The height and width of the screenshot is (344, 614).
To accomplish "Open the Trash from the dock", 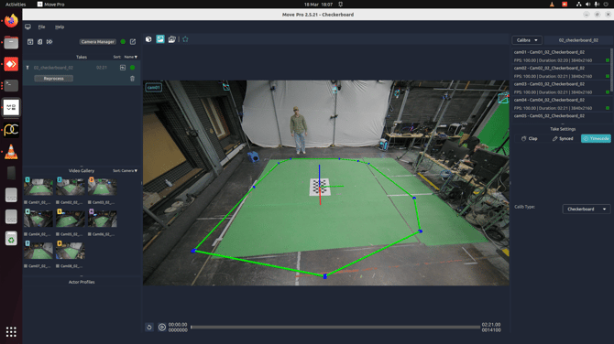I will click(x=11, y=239).
